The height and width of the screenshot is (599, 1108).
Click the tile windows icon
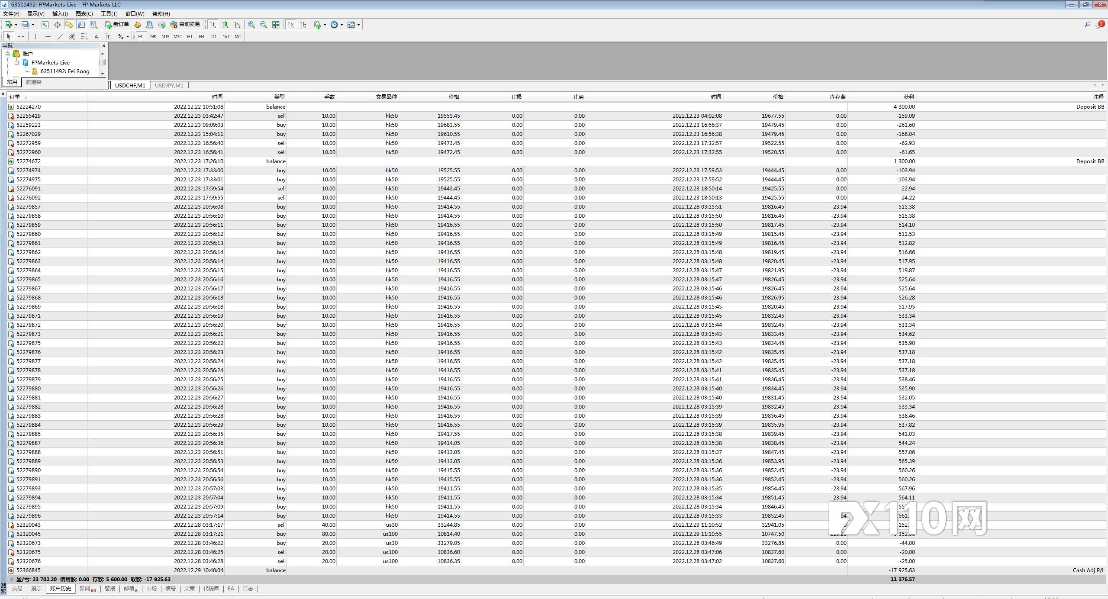[x=276, y=25]
